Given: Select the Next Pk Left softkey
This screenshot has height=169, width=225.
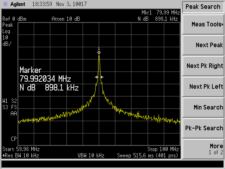Looking at the screenshot, I should click(x=203, y=87).
